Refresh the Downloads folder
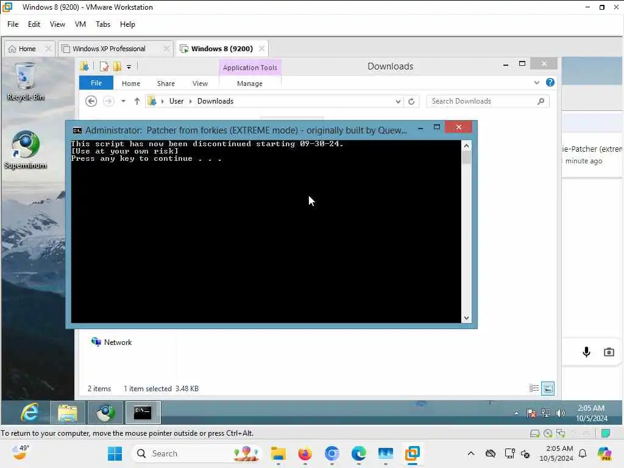The width and height of the screenshot is (624, 468). 411,102
